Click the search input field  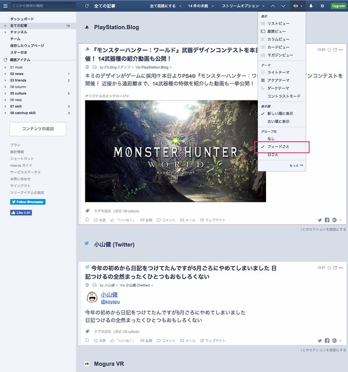(44, 6)
